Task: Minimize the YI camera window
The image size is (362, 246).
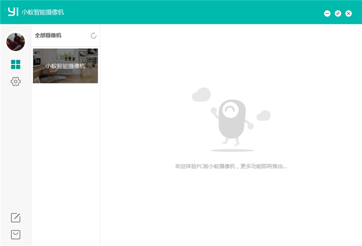Action: 327,14
